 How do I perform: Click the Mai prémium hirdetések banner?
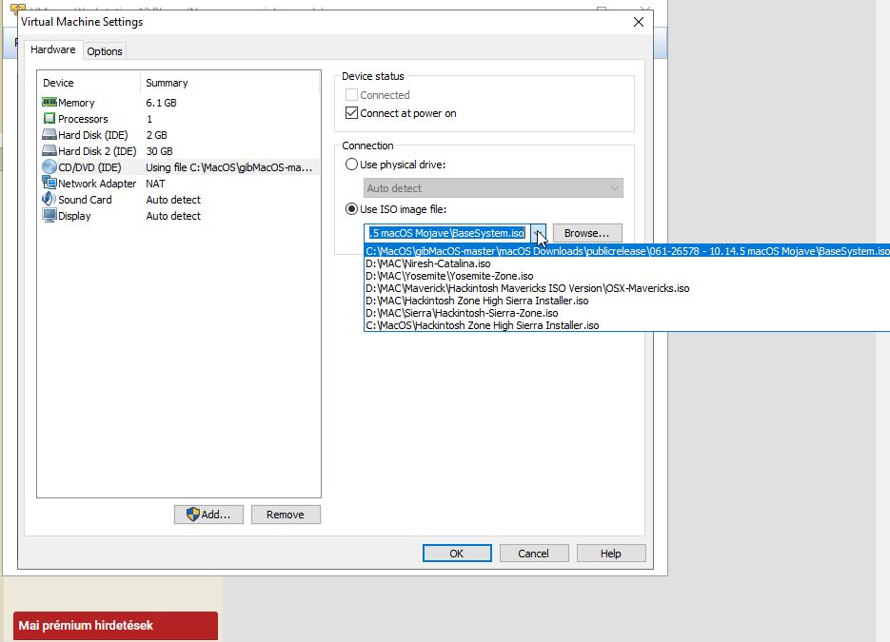115,626
